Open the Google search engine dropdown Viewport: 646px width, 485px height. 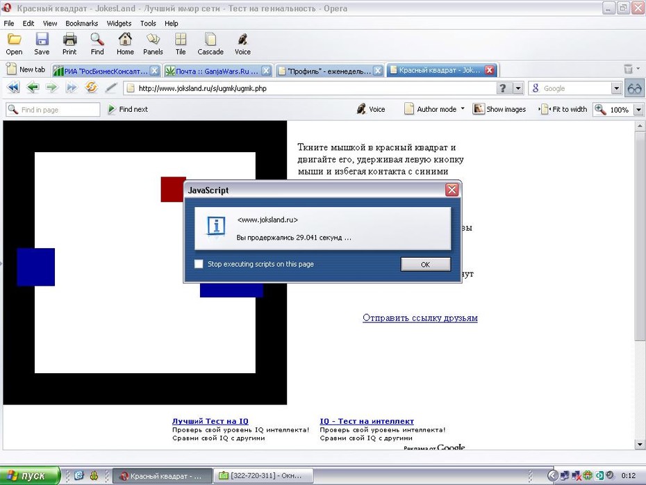click(616, 88)
